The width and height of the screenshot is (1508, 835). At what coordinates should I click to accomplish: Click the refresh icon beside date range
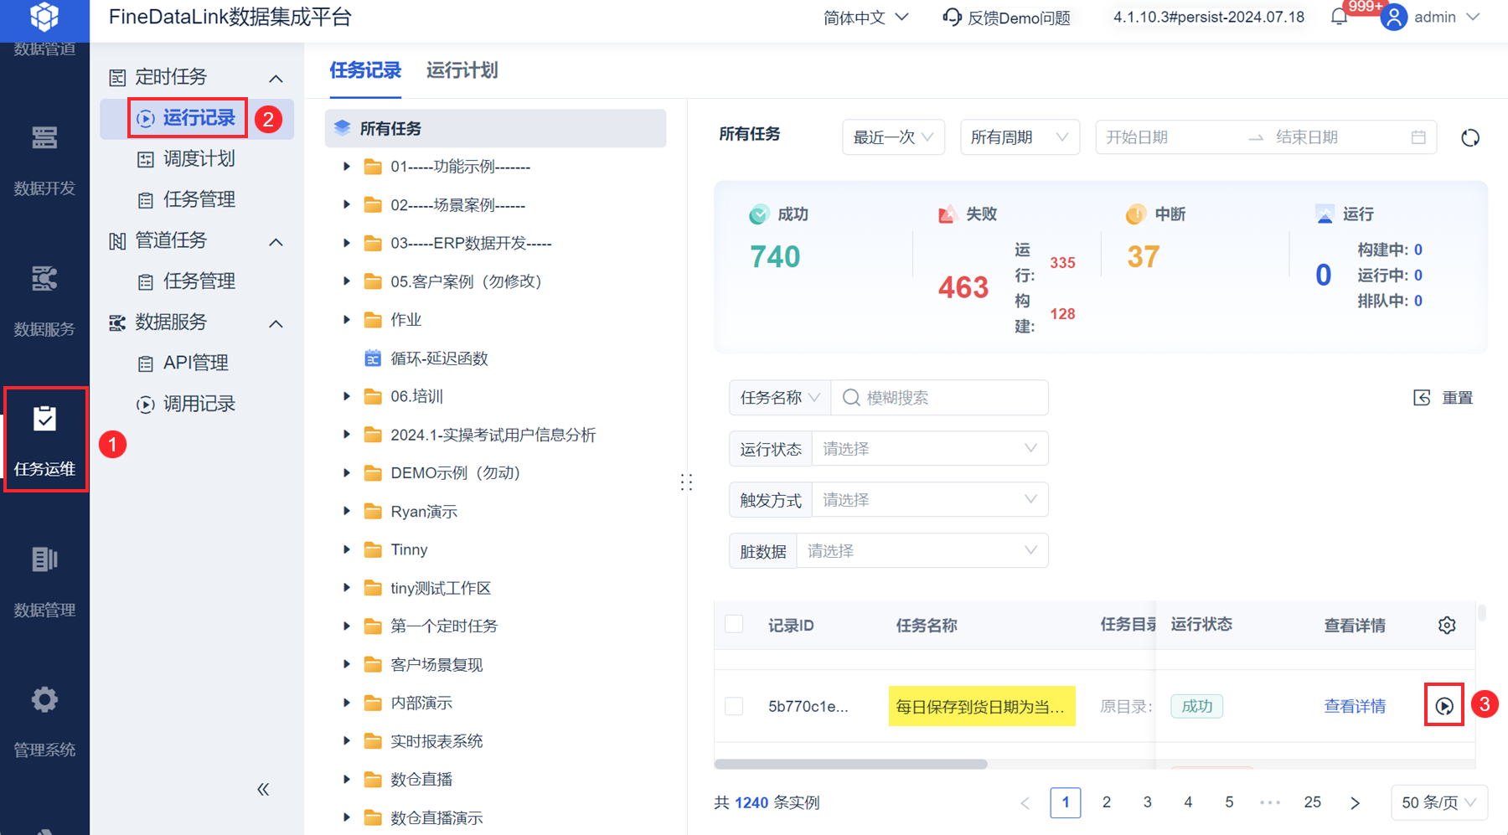click(x=1469, y=137)
